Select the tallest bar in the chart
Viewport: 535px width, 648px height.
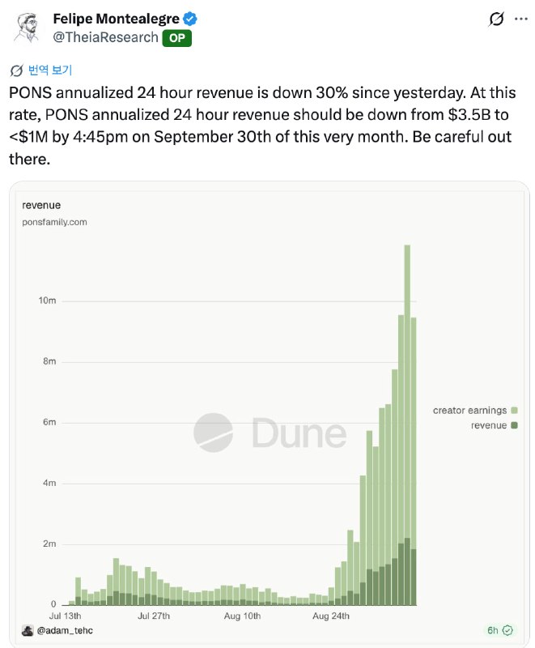(407, 424)
